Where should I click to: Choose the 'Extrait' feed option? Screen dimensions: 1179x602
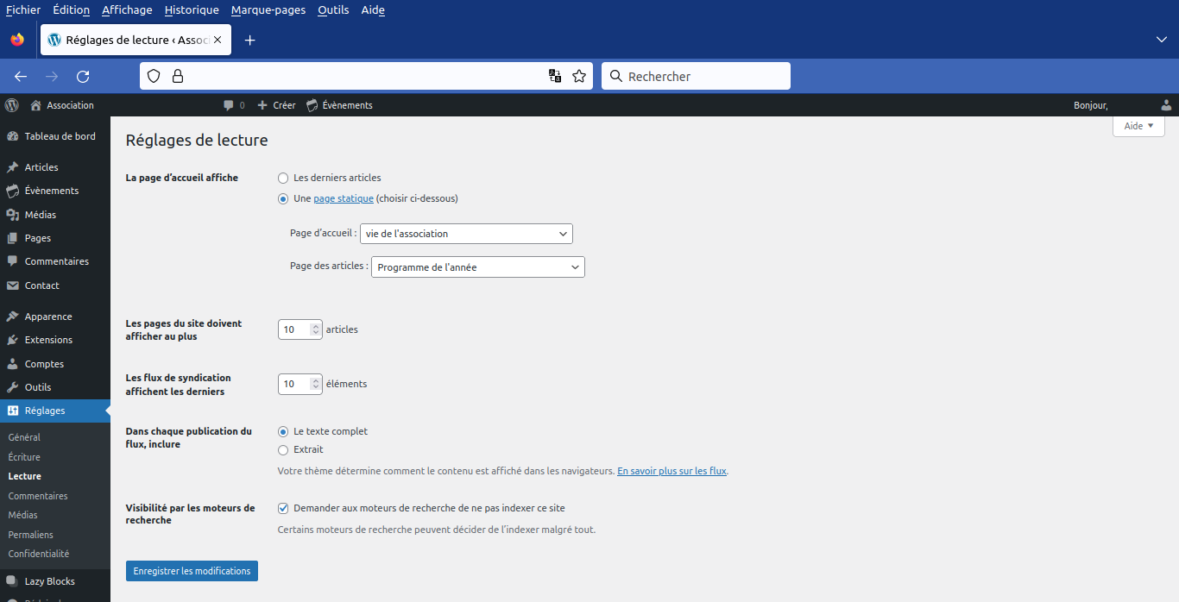(x=283, y=449)
